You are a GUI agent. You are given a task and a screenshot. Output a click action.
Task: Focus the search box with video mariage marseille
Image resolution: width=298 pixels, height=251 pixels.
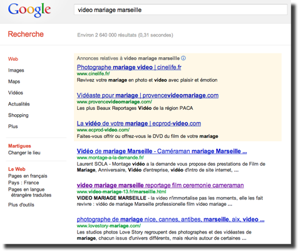pyautogui.click(x=180, y=10)
